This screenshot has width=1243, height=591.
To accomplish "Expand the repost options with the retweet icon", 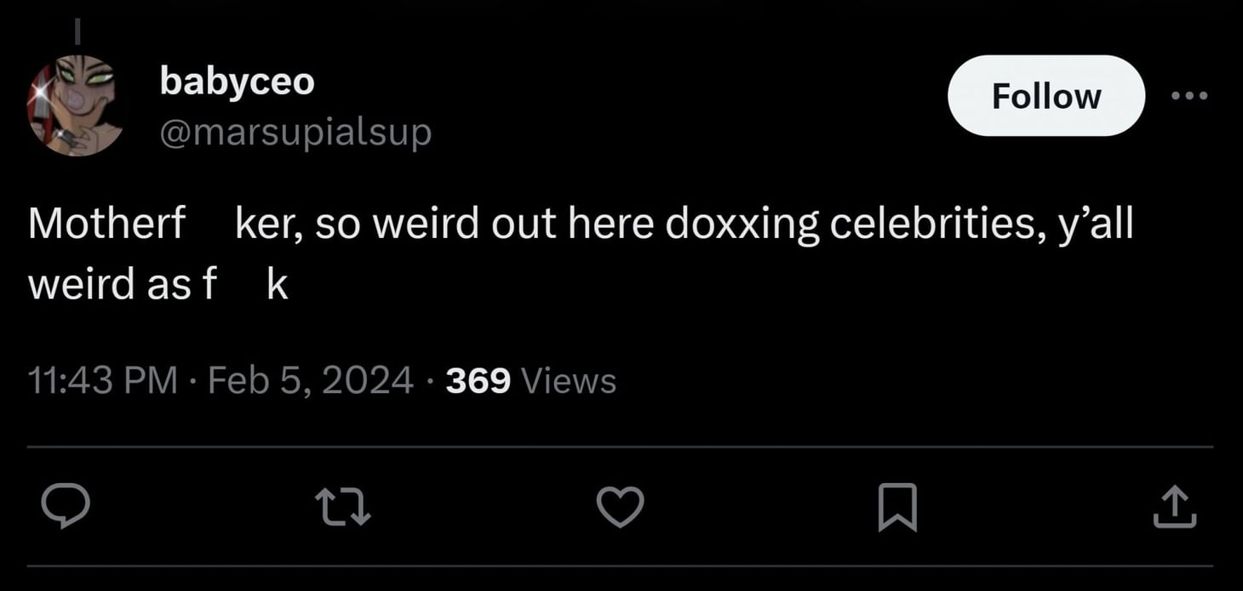I will point(344,508).
